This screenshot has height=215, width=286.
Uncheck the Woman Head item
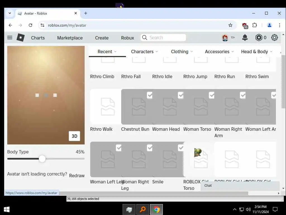tap(181, 95)
